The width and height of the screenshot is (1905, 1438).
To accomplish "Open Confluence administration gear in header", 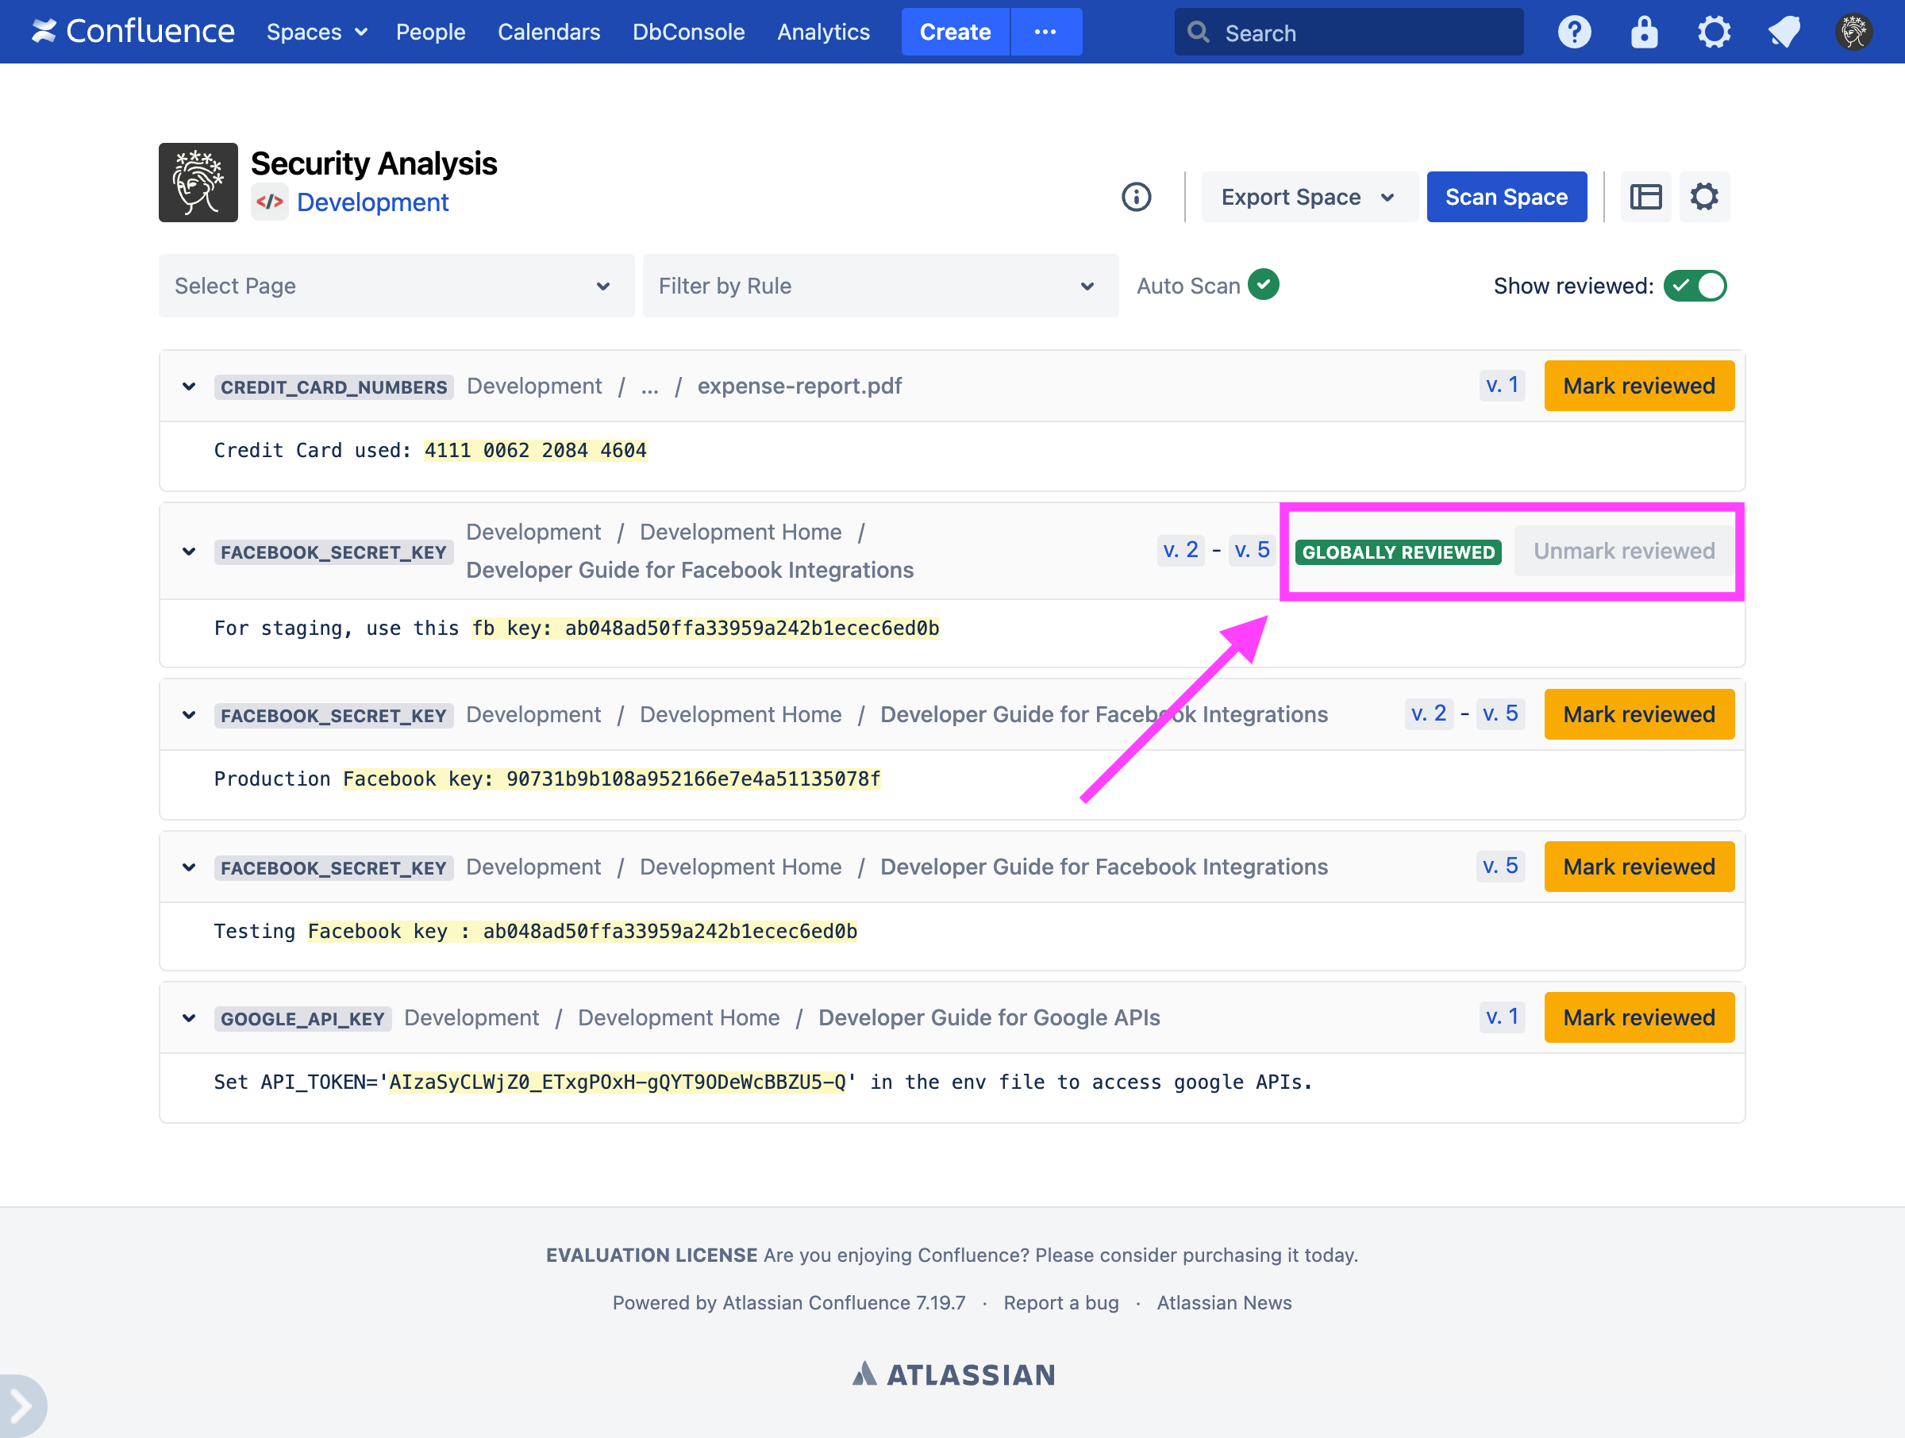I will 1713,32.
